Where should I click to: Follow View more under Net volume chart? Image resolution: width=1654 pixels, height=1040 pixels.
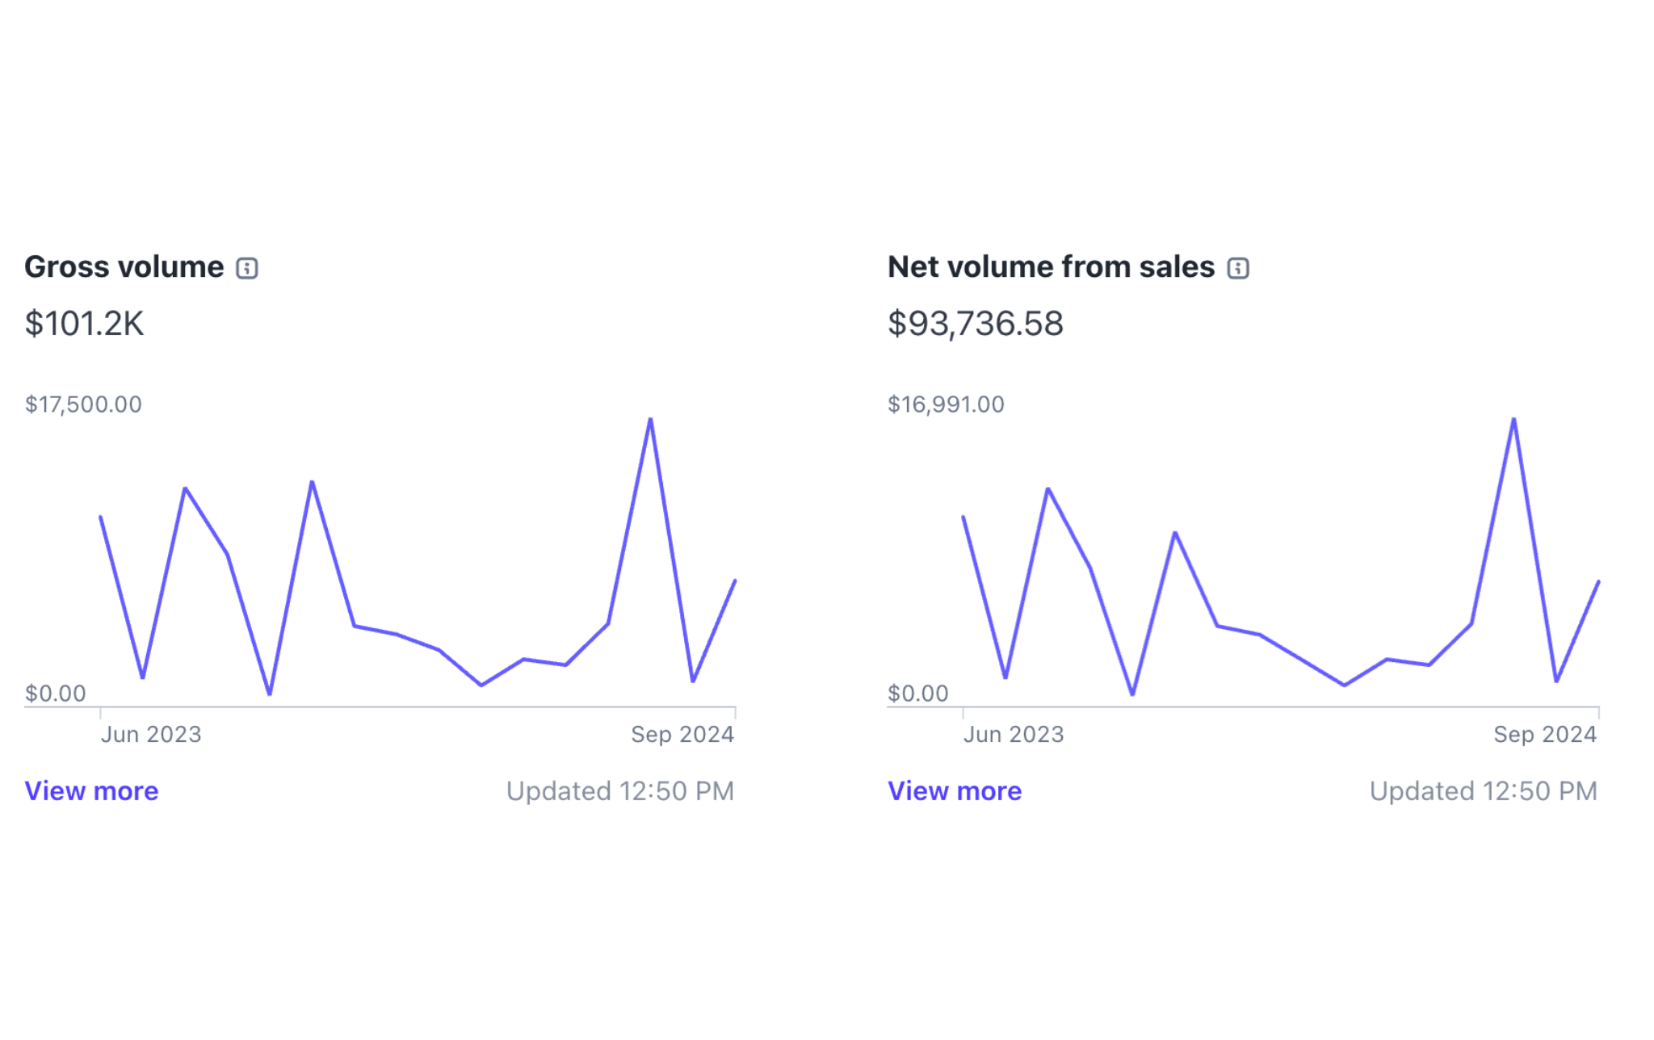coord(955,791)
